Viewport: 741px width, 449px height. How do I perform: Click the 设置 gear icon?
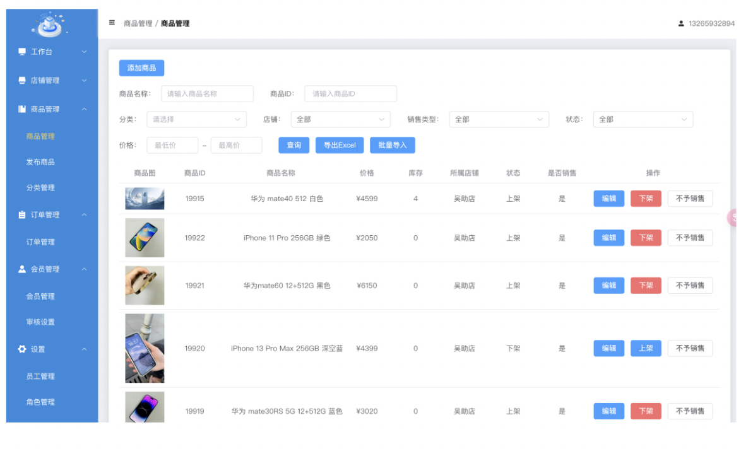coord(21,349)
